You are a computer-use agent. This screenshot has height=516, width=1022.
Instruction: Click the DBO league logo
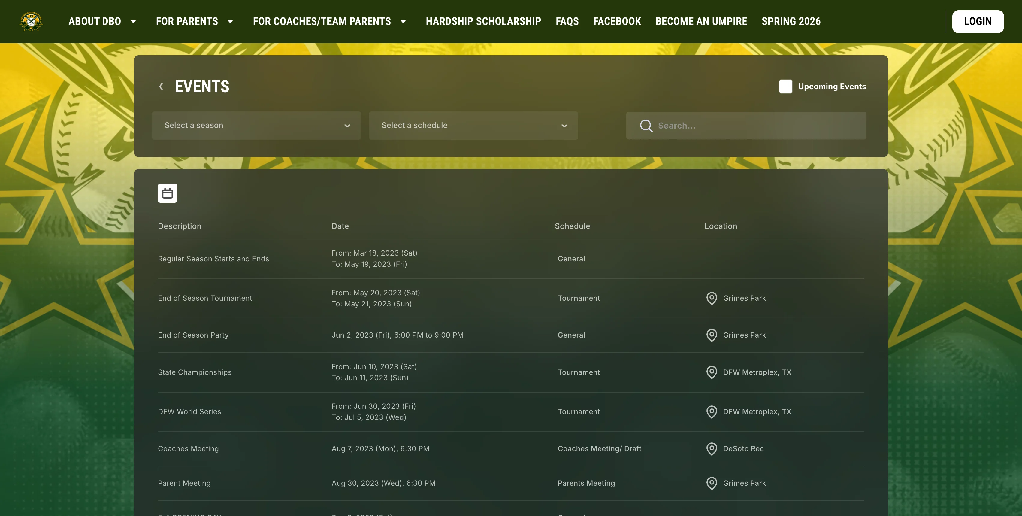point(31,21)
